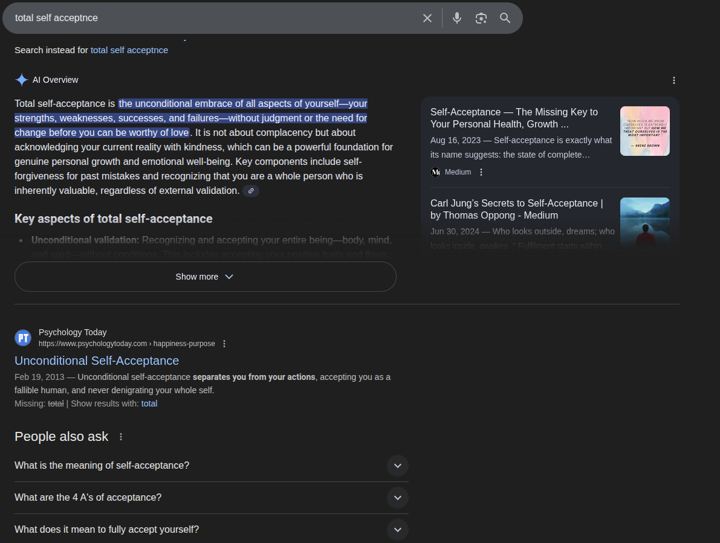Viewport: 720px width, 543px height.
Task: Click the lake silhouette thumbnail
Action: coord(644,222)
